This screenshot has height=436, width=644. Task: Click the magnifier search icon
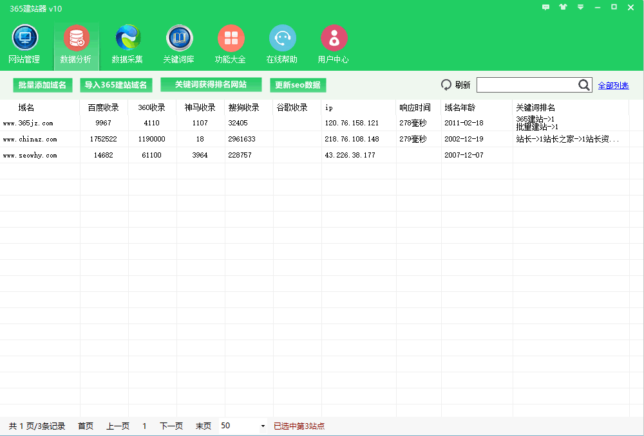pyautogui.click(x=584, y=85)
